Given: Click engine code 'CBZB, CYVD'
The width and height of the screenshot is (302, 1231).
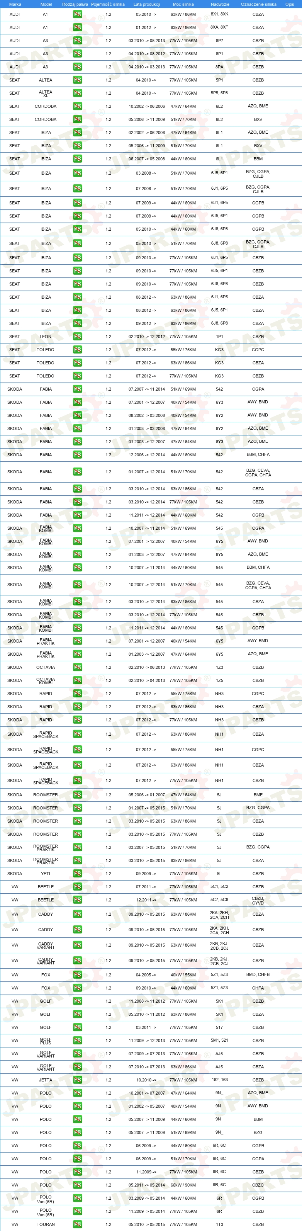Looking at the screenshot, I should pyautogui.click(x=258, y=900).
